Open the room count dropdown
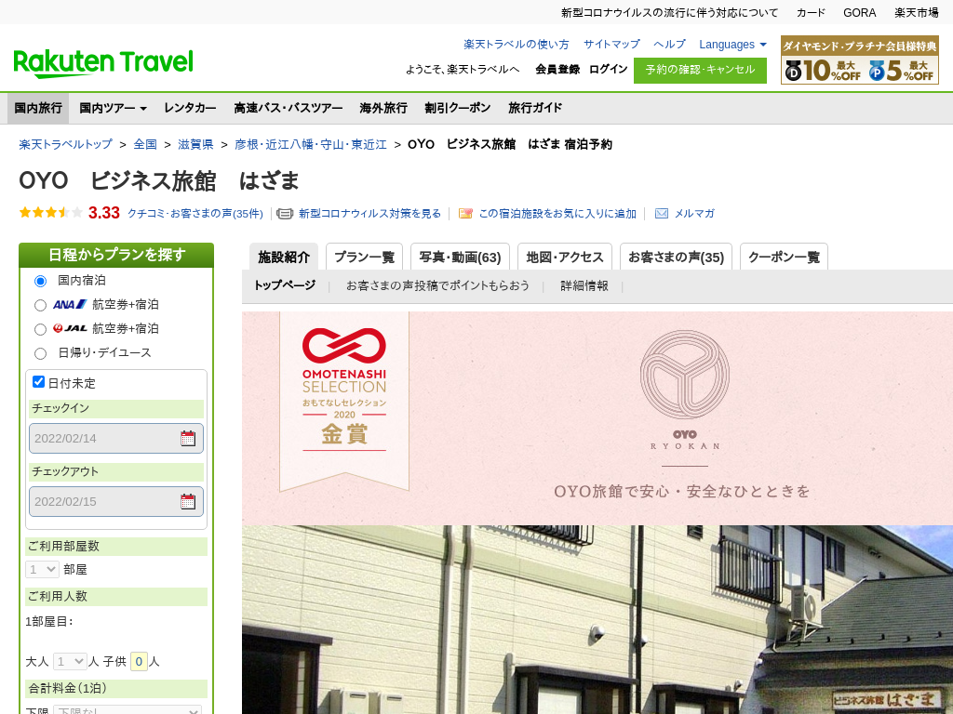The image size is (953, 714). 42,570
